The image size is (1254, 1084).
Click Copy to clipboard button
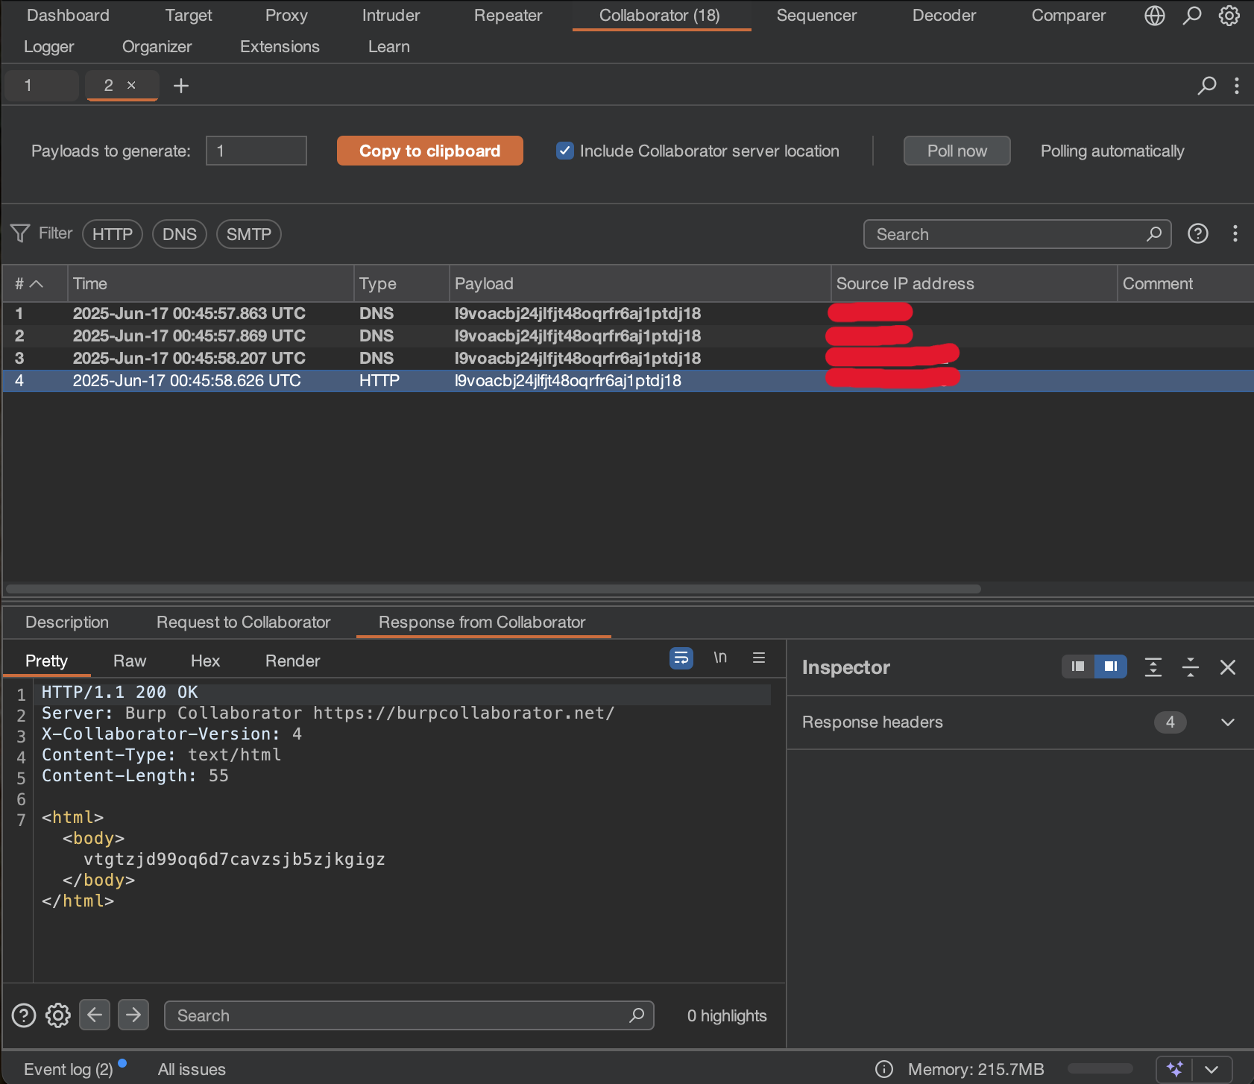[429, 151]
